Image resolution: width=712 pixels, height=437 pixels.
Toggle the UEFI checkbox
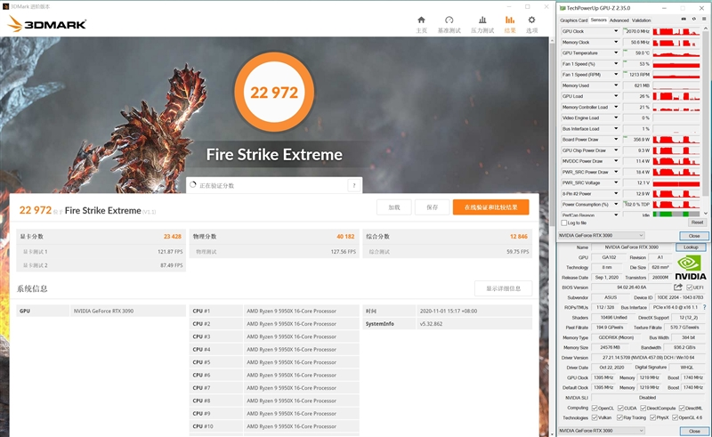(x=689, y=287)
